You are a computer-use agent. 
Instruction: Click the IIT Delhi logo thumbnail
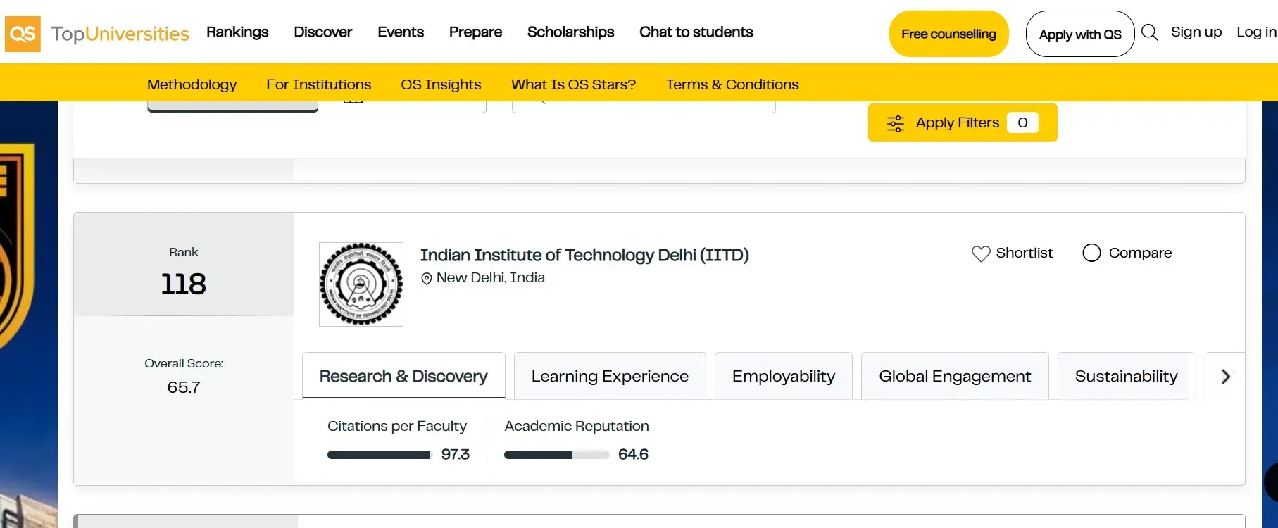361,284
